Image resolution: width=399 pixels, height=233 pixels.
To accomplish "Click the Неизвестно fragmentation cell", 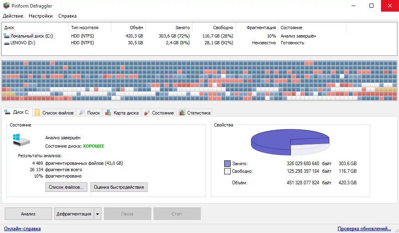I will click(264, 43).
